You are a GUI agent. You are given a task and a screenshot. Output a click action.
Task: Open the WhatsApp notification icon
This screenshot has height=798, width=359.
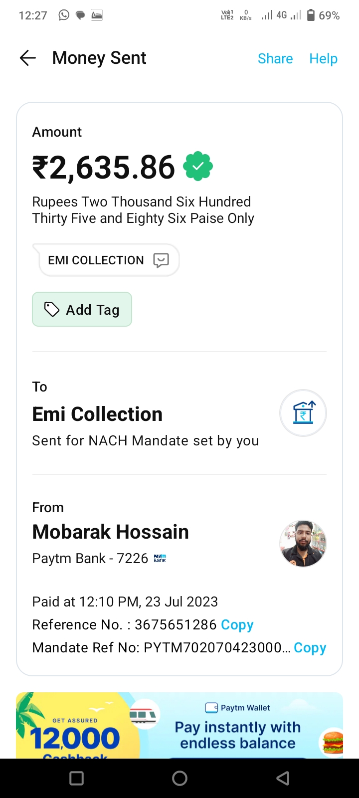(x=64, y=15)
